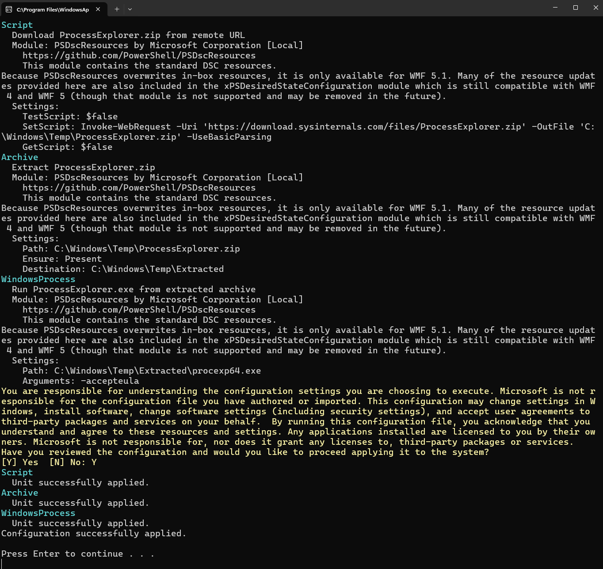This screenshot has width=603, height=569.
Task: Click the blinking cursor on the last line
Action: click(2, 564)
